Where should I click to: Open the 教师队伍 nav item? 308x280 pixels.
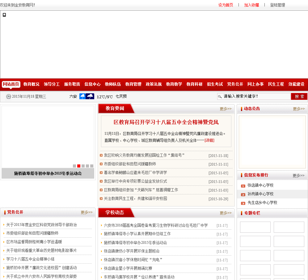pyautogui.click(x=113, y=84)
